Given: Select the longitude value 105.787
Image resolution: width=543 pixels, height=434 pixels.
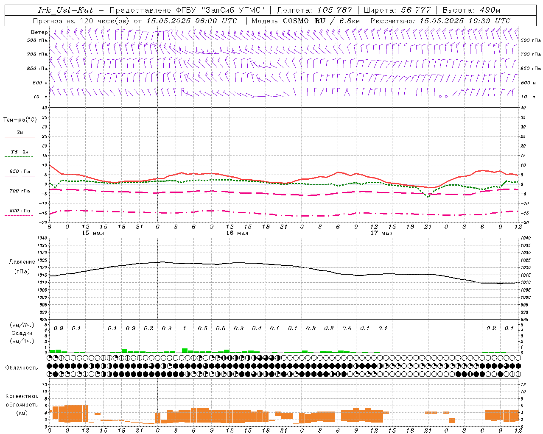Looking at the screenshot, I should 335,10.
